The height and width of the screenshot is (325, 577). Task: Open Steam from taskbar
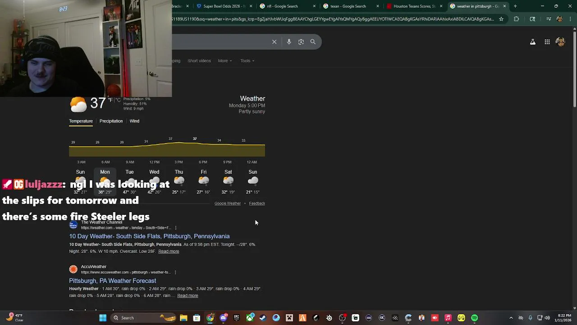click(263, 318)
